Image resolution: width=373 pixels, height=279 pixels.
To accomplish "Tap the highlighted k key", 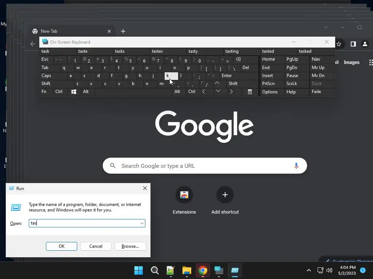I will pyautogui.click(x=171, y=76).
